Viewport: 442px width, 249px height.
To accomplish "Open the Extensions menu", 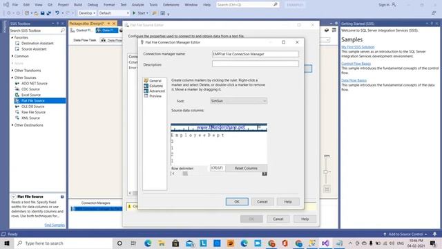I will tap(171, 5).
